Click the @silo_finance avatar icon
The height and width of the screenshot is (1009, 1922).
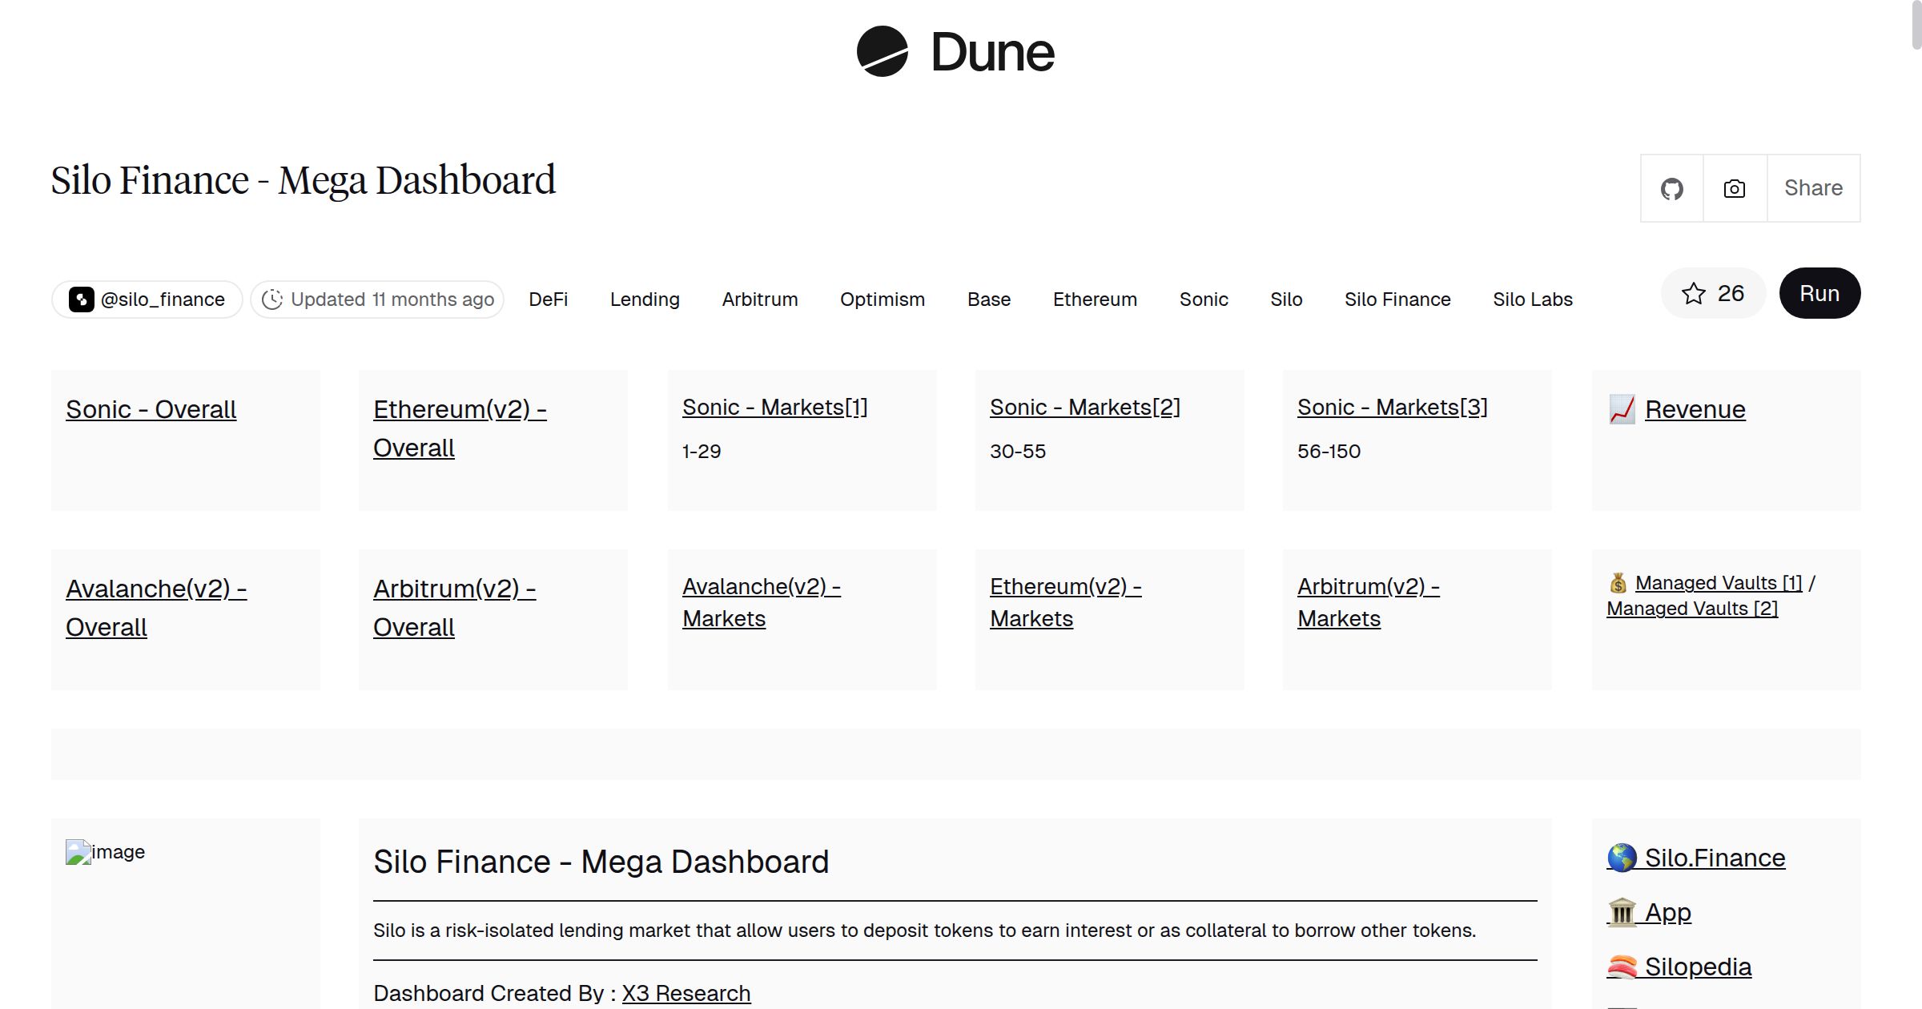click(x=82, y=299)
